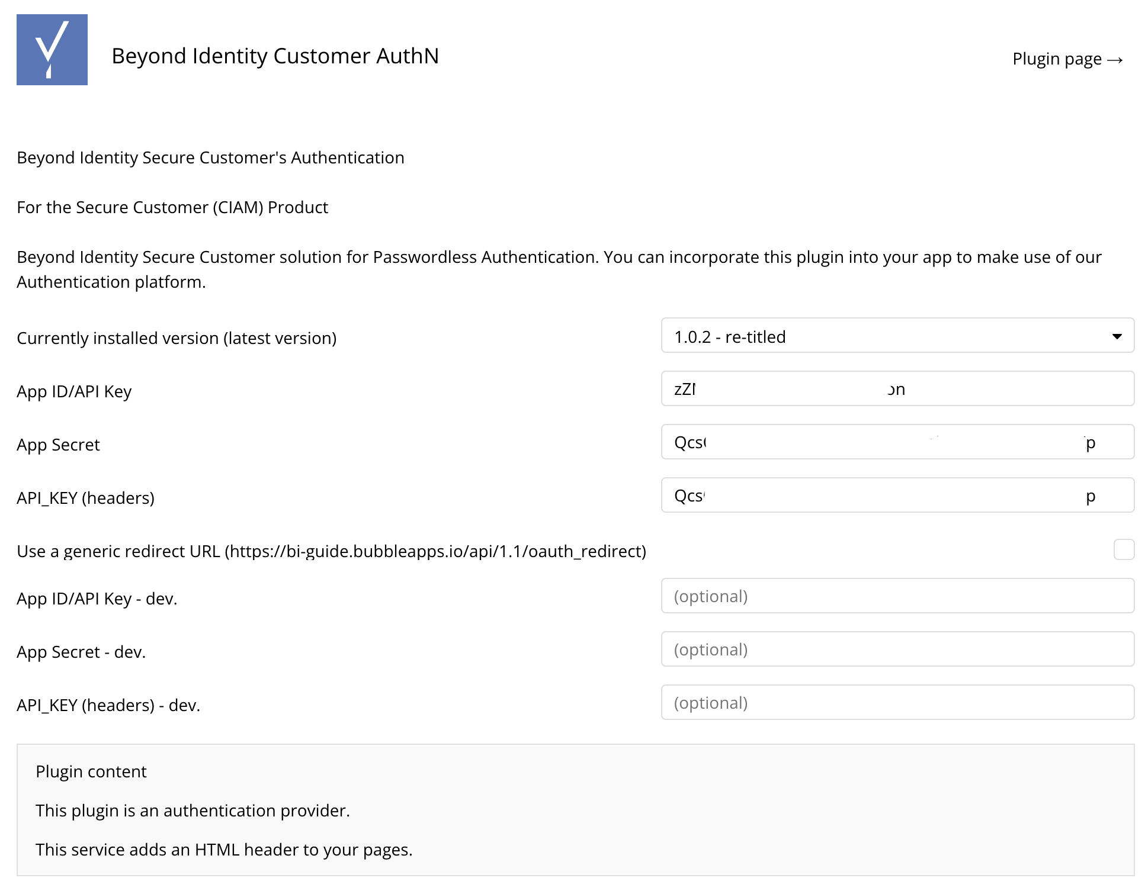Click 'This service adds an HTML header' text
1148x894 pixels.
point(224,850)
